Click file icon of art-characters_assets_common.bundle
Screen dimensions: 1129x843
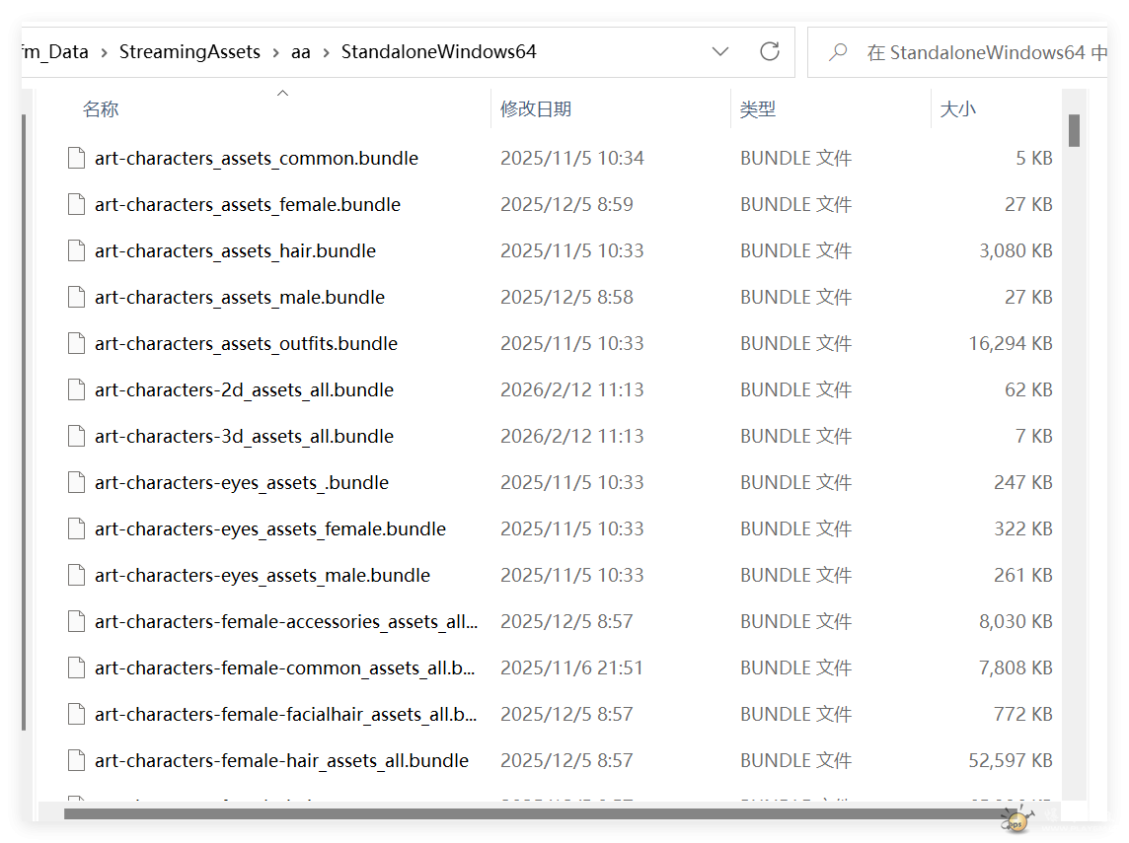[x=76, y=158]
